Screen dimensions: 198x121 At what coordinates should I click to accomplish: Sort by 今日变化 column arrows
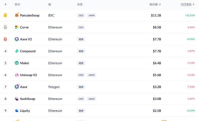[194, 4]
